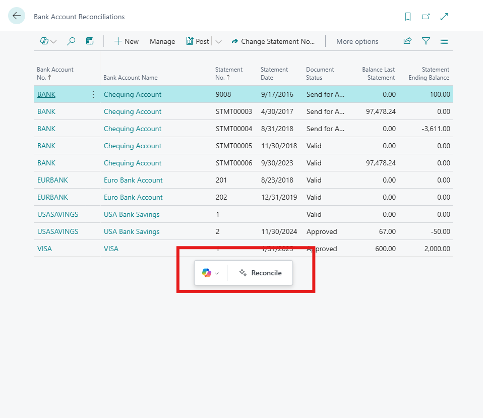The height and width of the screenshot is (418, 483).
Task: Select Approved status for USASAVINGS statement 2
Action: (322, 231)
